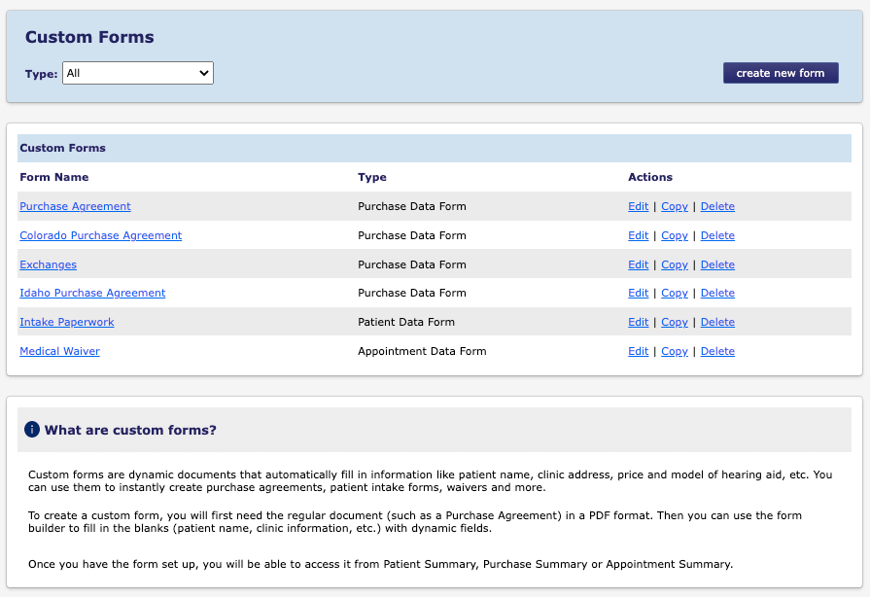Click the Type: label beside the dropdown

pyautogui.click(x=41, y=74)
